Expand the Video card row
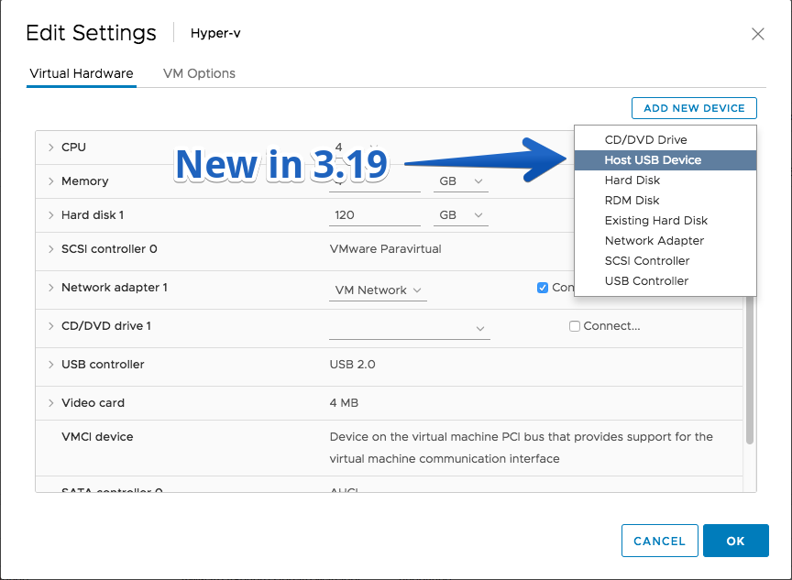The image size is (792, 580). [x=51, y=403]
